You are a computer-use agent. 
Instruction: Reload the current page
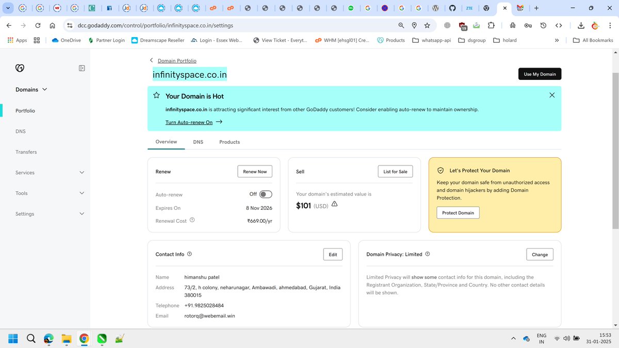(x=38, y=25)
